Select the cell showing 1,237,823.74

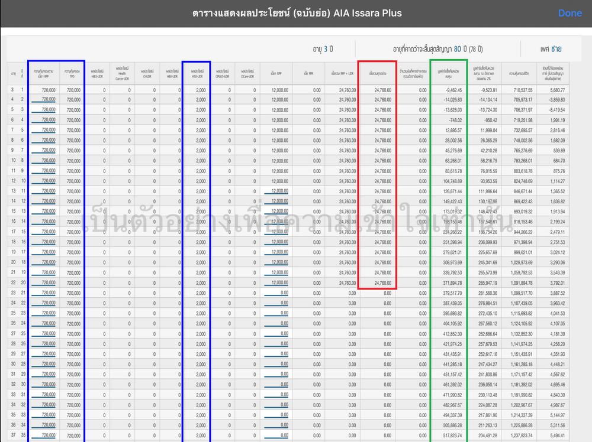click(522, 435)
